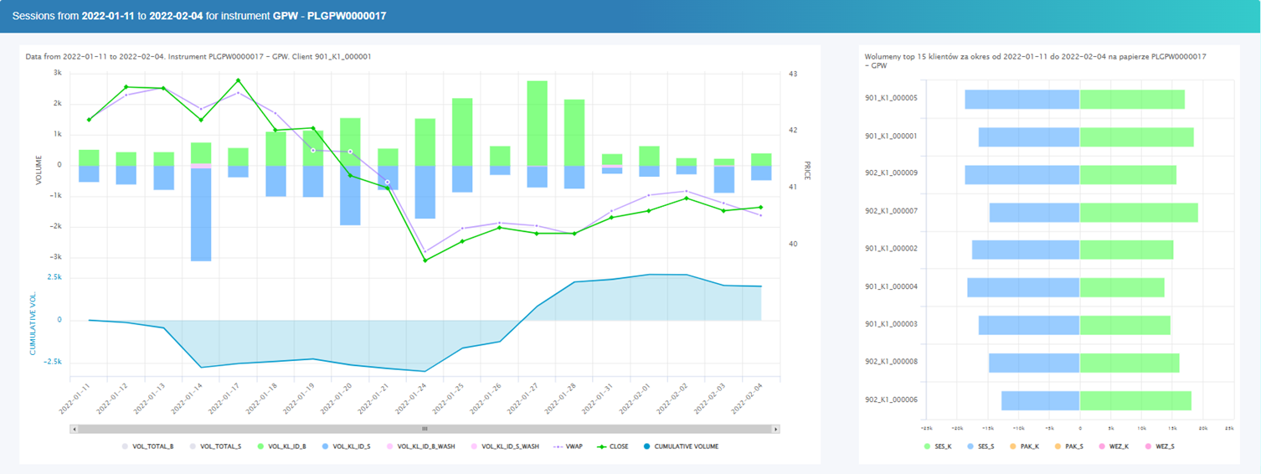Click the horizontal scrollbar center handle
The height and width of the screenshot is (474, 1261).
point(425,429)
